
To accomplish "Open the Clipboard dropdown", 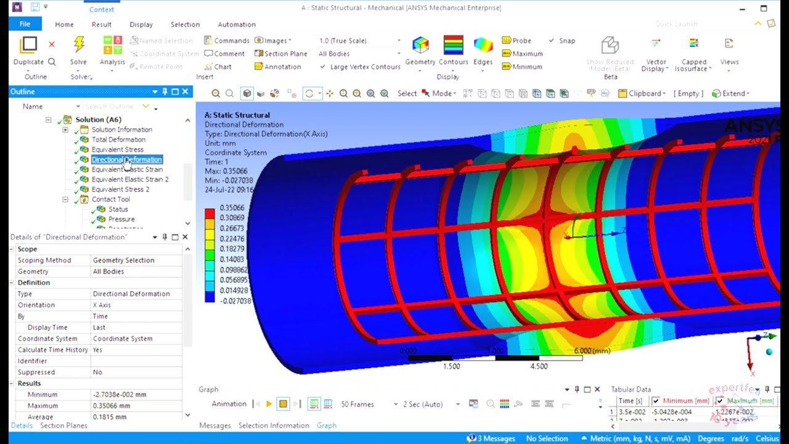I will click(x=642, y=94).
